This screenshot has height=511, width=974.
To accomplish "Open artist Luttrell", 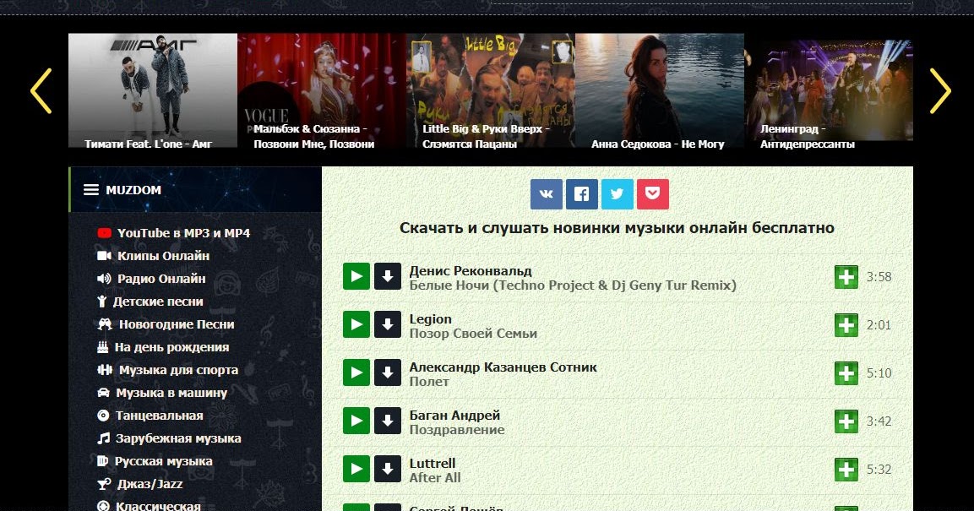I will click(433, 463).
